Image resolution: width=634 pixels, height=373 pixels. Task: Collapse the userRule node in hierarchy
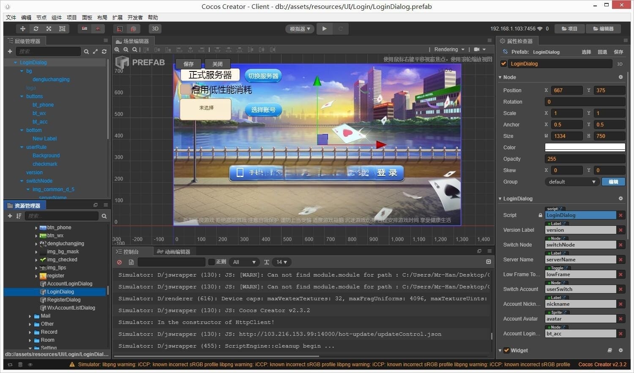pyautogui.click(x=22, y=147)
